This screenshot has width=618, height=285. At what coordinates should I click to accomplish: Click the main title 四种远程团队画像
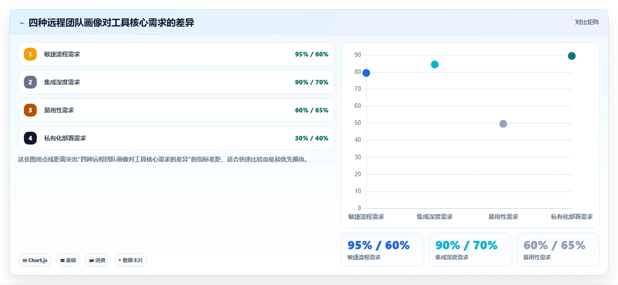[x=111, y=22]
